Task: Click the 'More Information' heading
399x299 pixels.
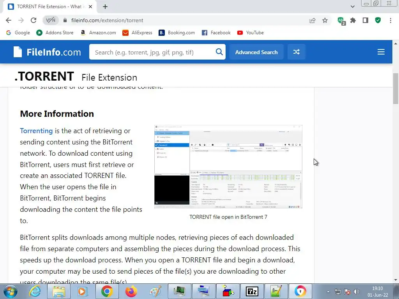Action: coord(57,114)
